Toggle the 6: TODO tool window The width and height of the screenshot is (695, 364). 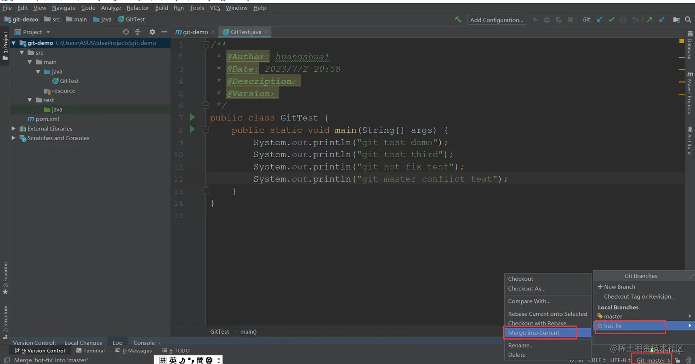[x=176, y=351]
